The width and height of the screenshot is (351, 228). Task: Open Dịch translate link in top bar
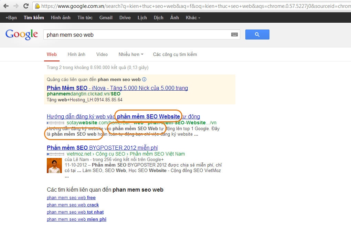pyautogui.click(x=159, y=18)
